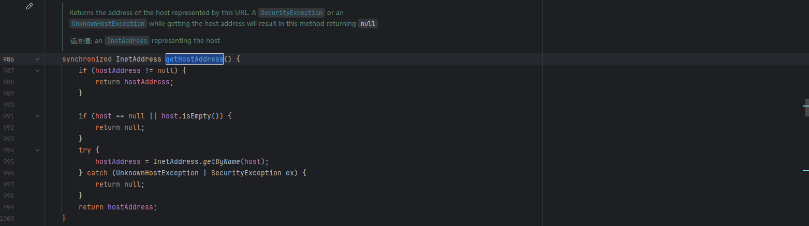This screenshot has width=809, height=226.
Task: Click the synchronized keyword
Action: coord(86,59)
